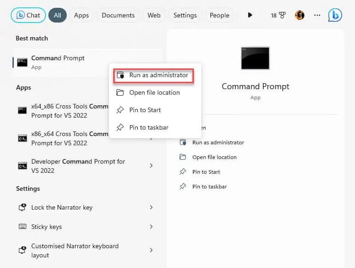Click Pin to taskbar in the preview pane
Screen dimensions: 355x268
tap(210, 187)
